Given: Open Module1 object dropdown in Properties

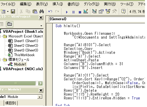Looking at the screenshot, I should [40, 97].
